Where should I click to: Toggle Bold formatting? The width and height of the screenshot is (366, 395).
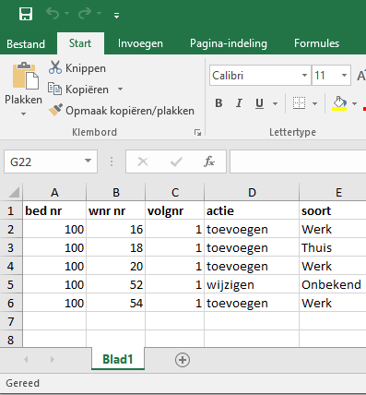point(218,103)
